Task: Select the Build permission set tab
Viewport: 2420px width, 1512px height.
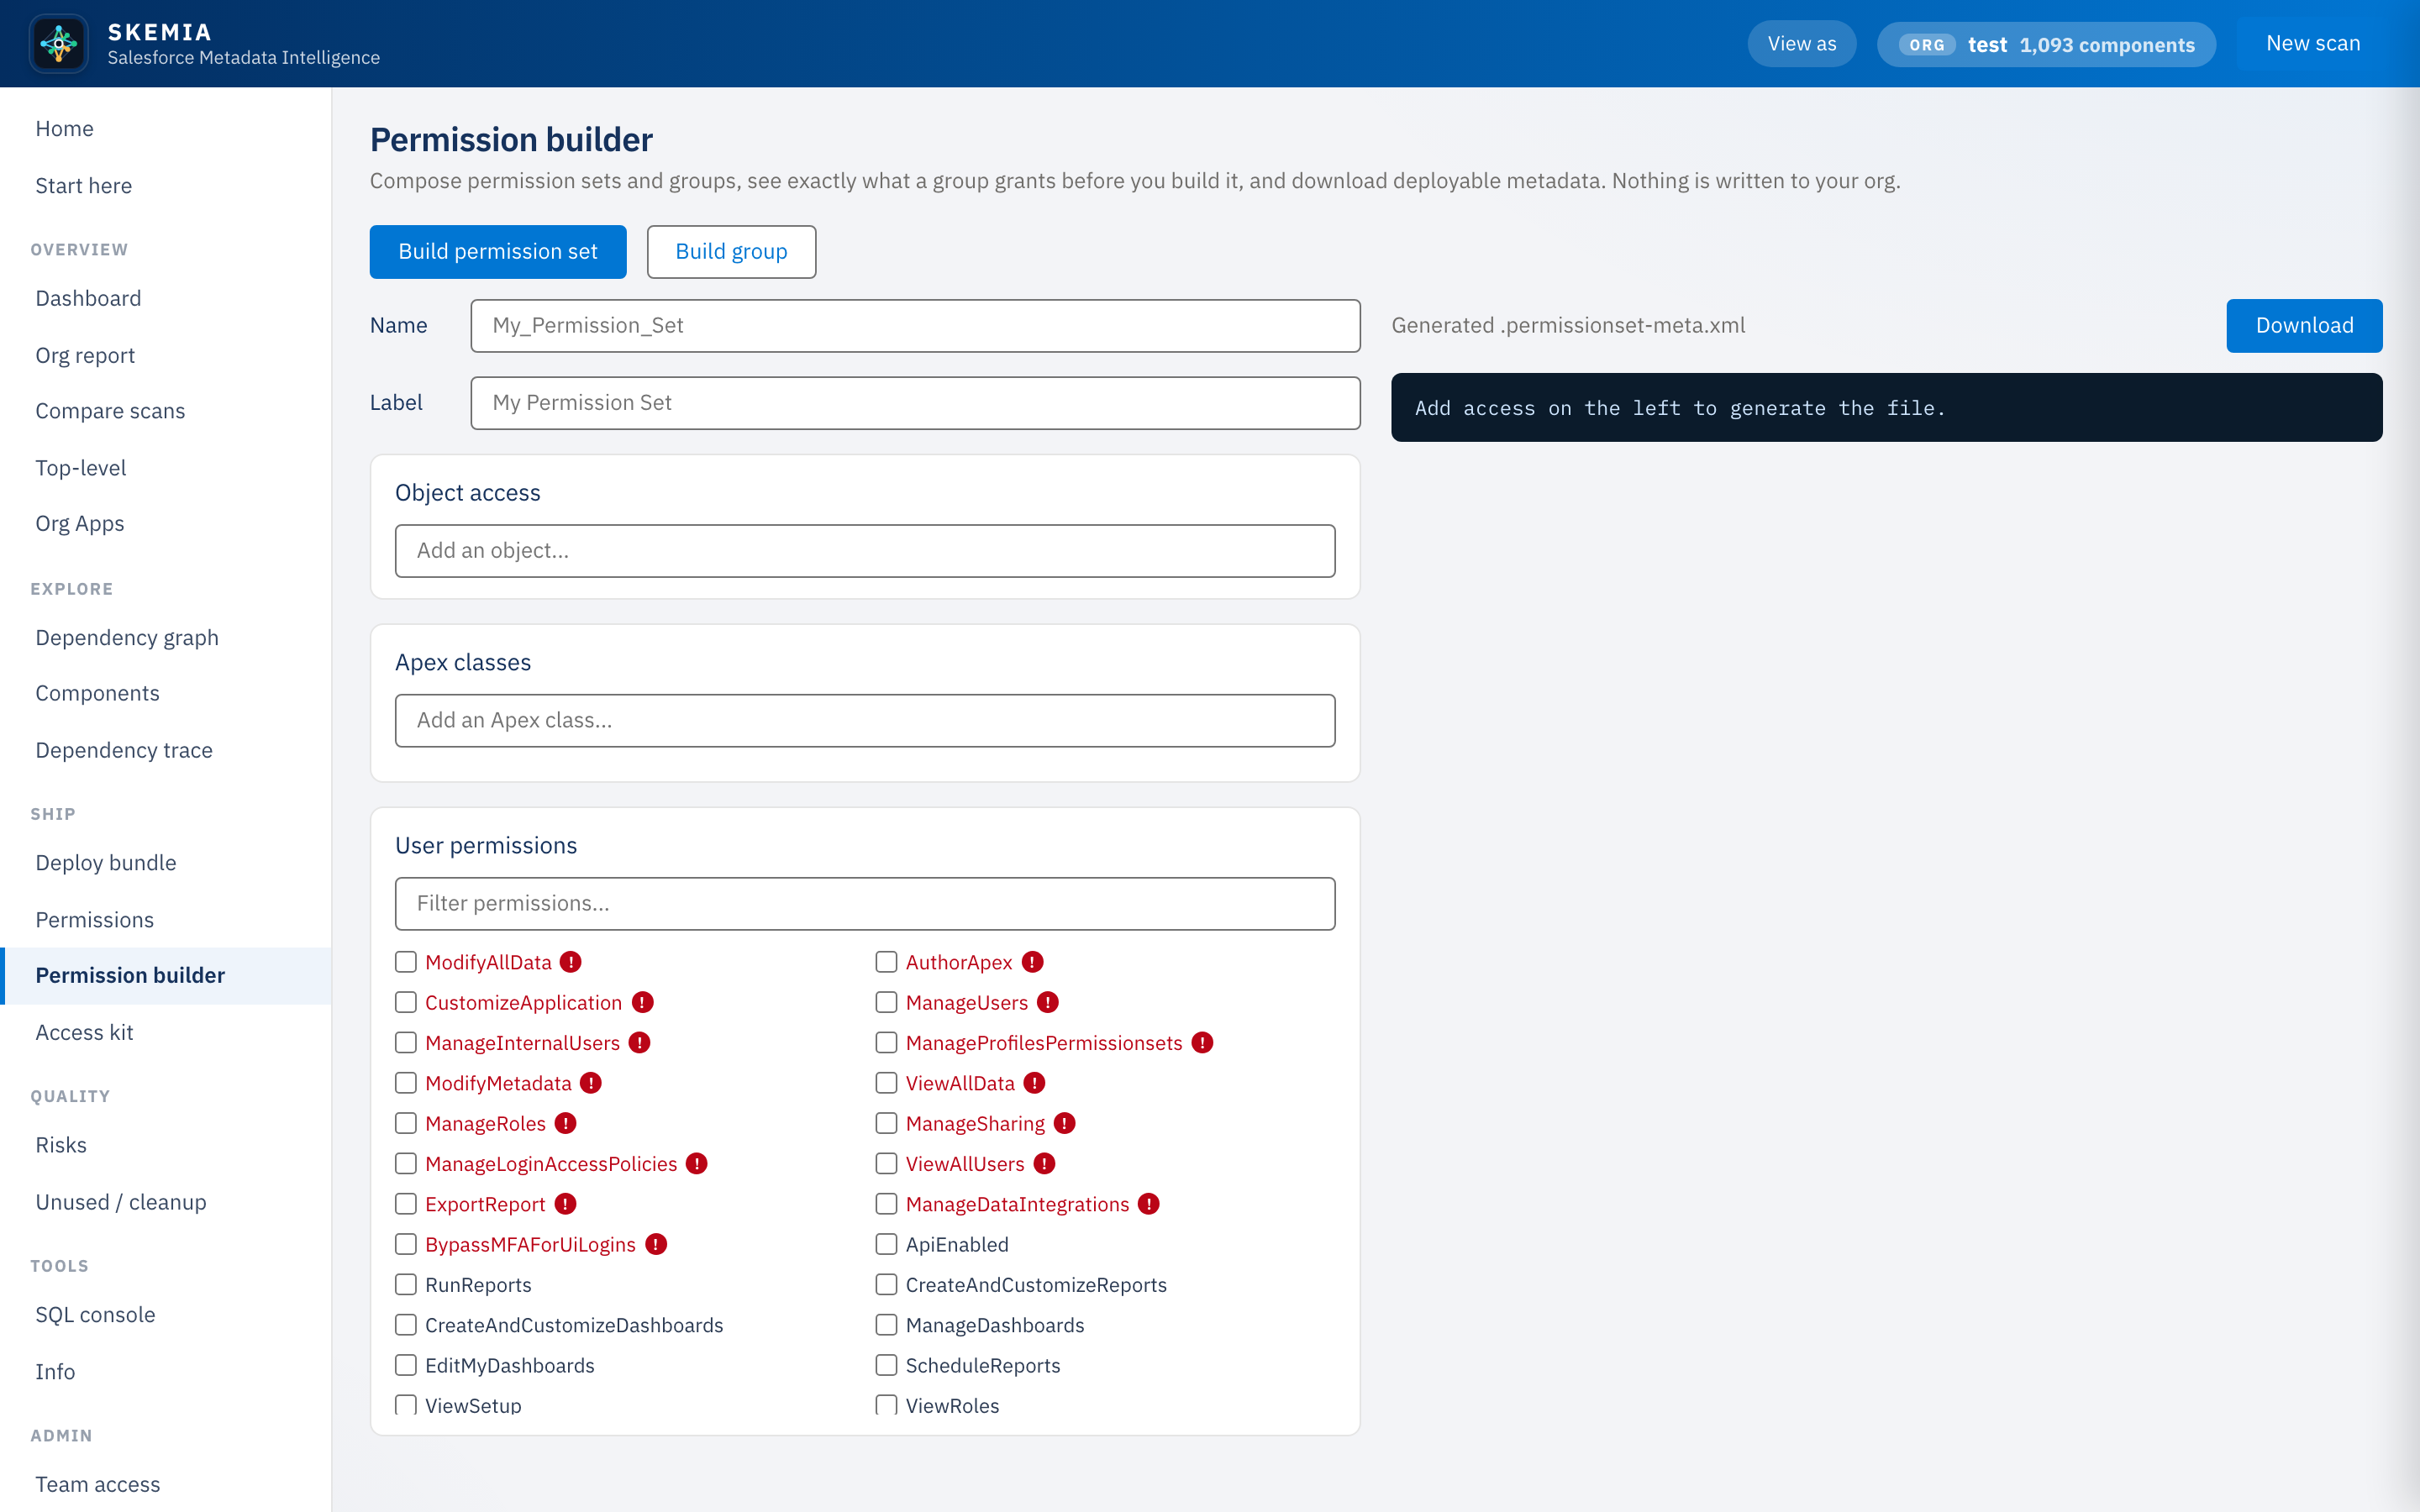Action: 498,252
